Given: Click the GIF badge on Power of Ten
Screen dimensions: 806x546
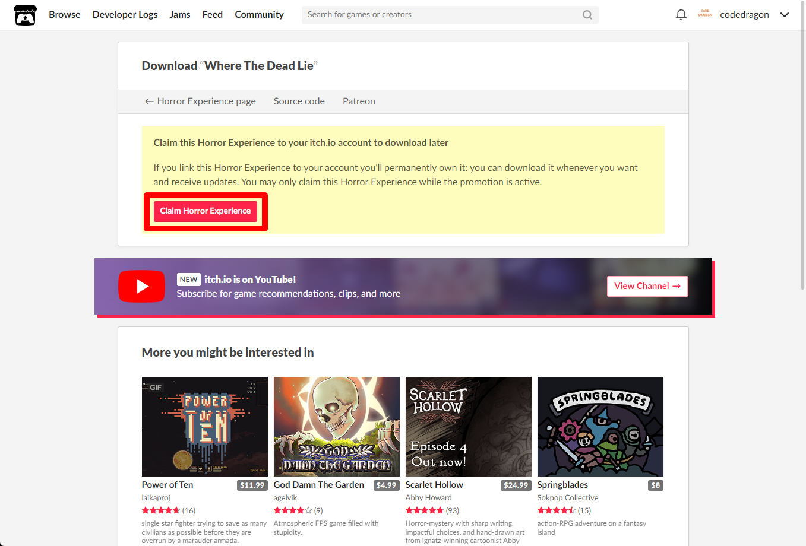Looking at the screenshot, I should tap(155, 388).
